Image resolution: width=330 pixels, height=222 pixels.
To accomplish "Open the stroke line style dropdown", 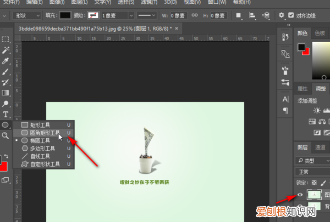I will click(147, 15).
